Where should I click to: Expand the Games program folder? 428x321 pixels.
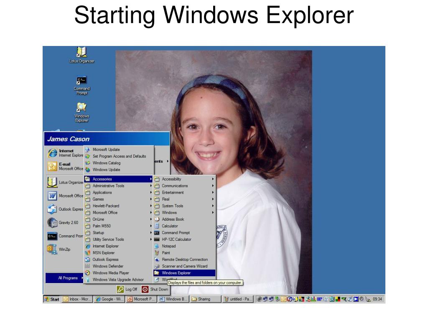(118, 199)
